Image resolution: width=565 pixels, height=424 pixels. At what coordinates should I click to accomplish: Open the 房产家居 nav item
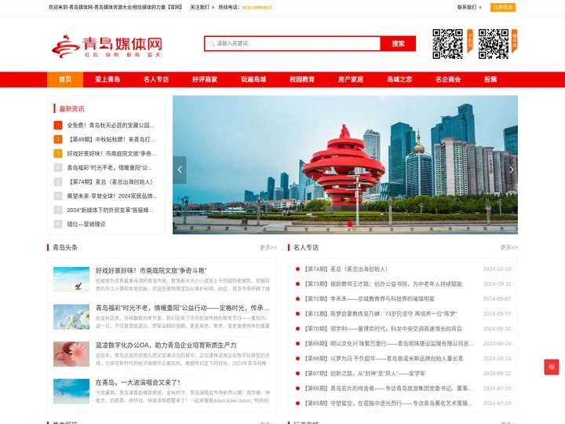[351, 79]
